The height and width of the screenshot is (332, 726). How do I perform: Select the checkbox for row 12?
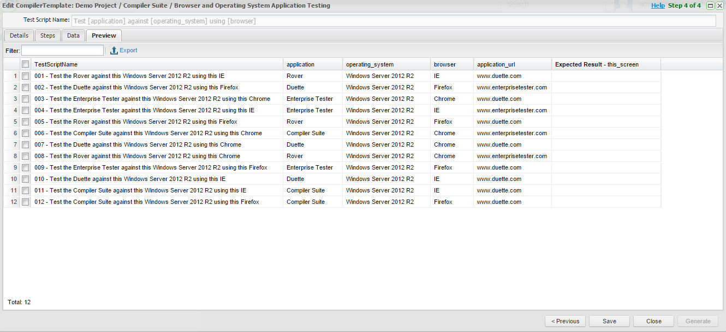(x=25, y=202)
